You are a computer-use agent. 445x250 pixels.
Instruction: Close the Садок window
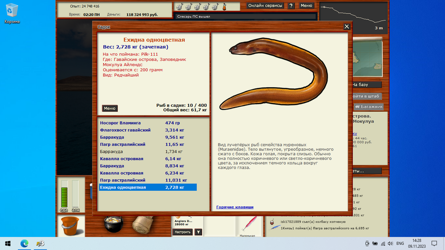[x=347, y=27]
